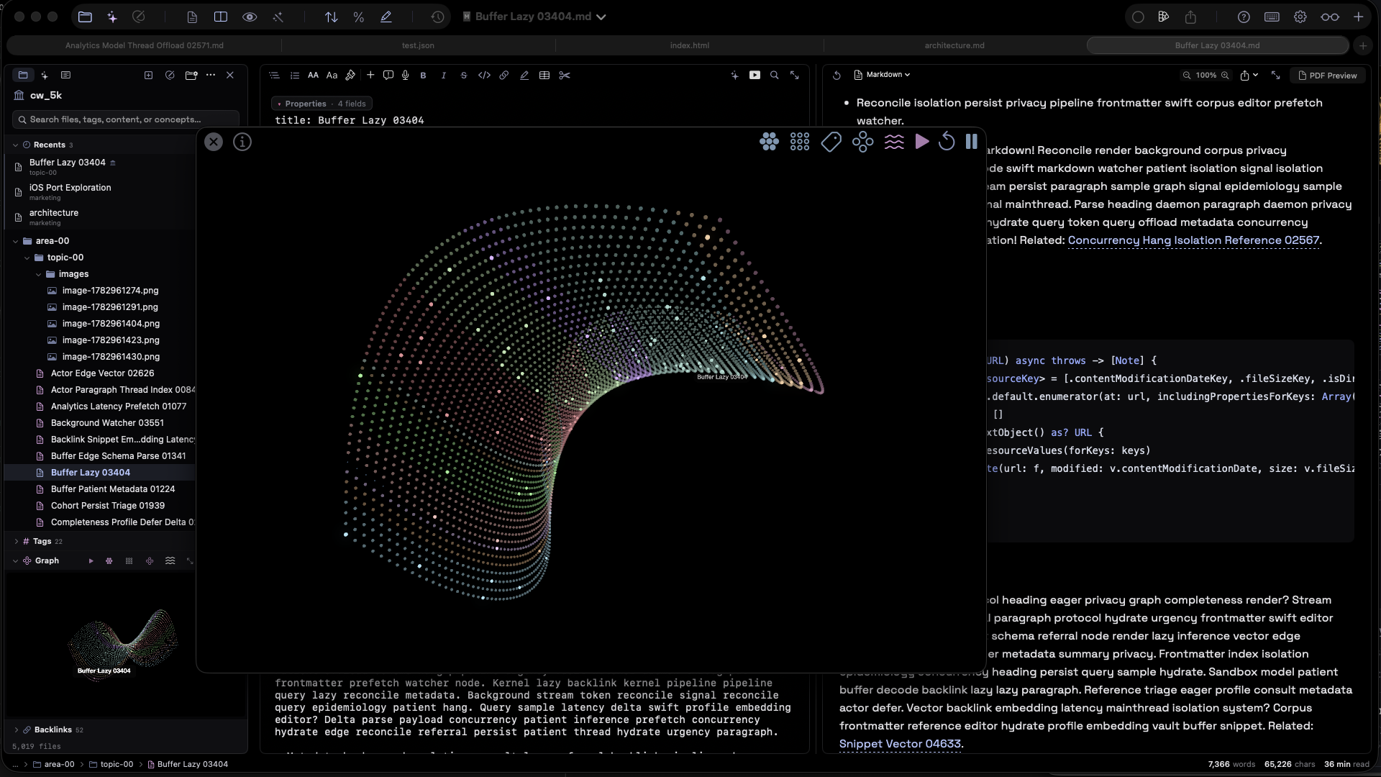Switch to the index.html tab

click(690, 45)
